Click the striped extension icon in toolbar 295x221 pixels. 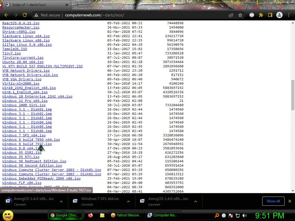252,15
